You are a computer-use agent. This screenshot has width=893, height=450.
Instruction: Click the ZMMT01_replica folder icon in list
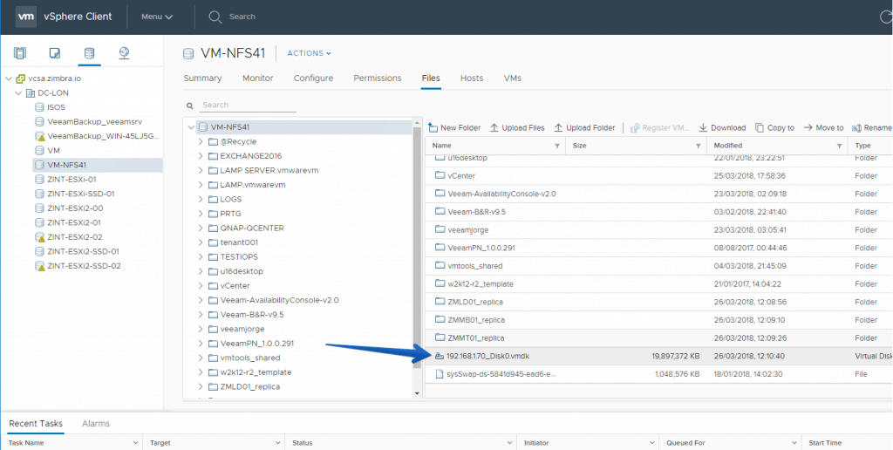tap(440, 337)
